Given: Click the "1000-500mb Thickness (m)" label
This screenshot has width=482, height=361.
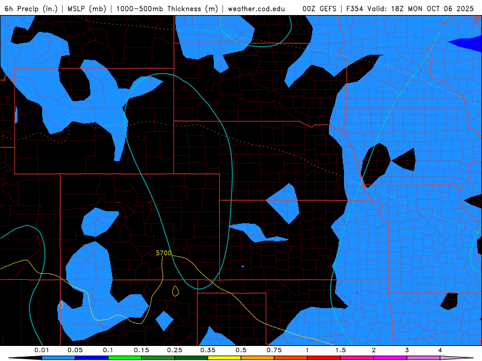Looking at the screenshot, I should click(167, 8).
